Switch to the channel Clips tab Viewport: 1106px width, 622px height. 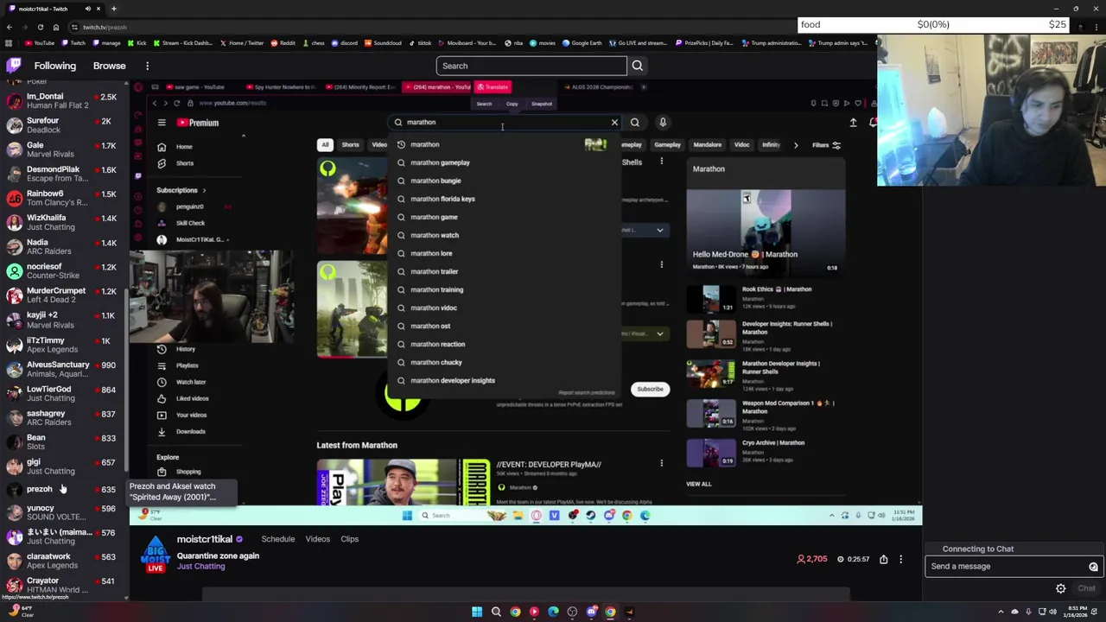349,539
